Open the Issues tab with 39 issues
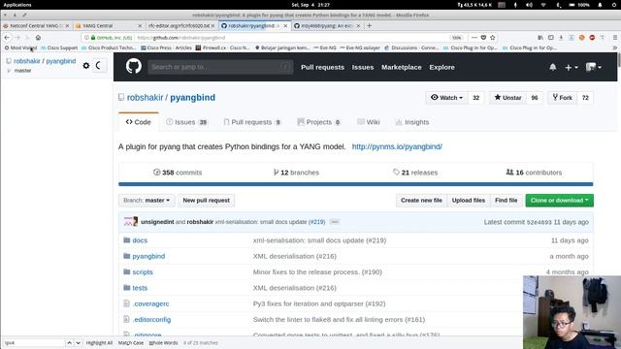This screenshot has width=621, height=349. point(186,122)
